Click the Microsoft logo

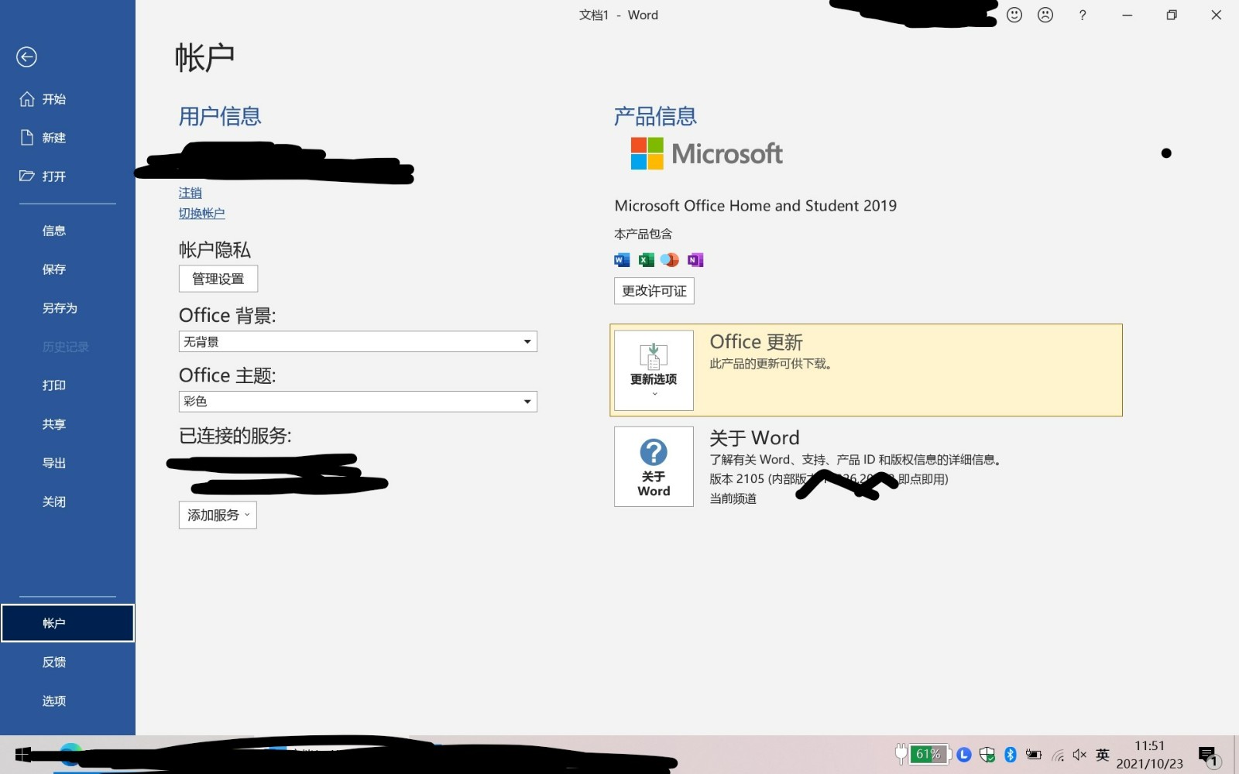tap(706, 153)
